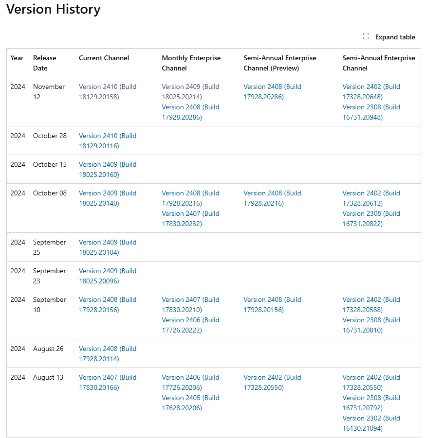The height and width of the screenshot is (438, 426).
Task: Click the Expand table button
Action: [389, 37]
